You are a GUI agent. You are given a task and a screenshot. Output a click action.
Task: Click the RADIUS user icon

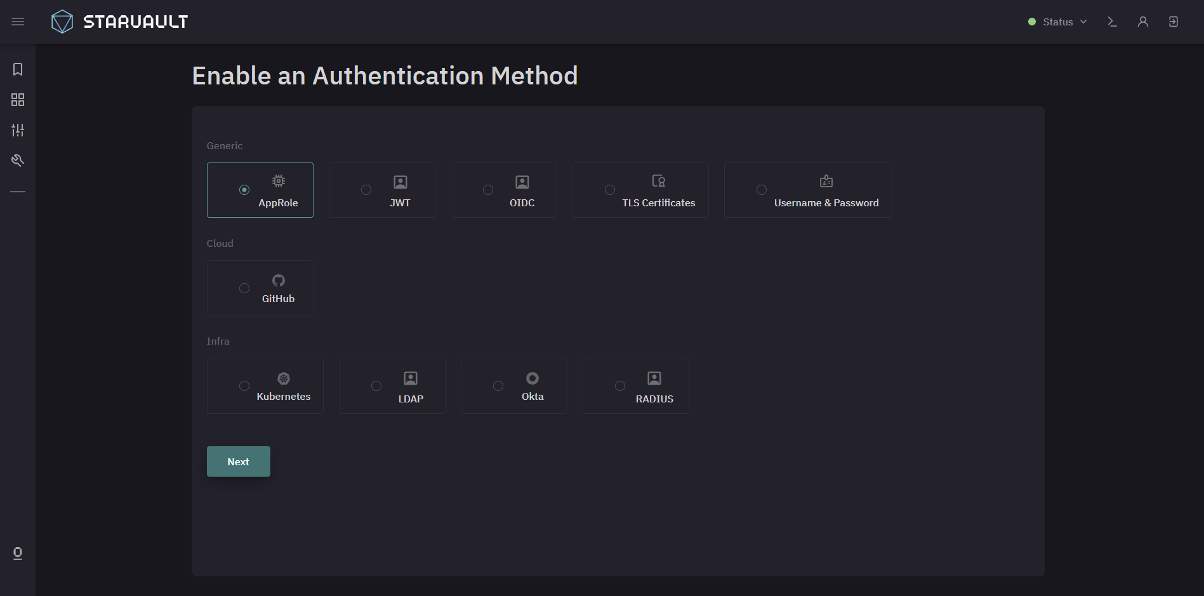(x=654, y=378)
